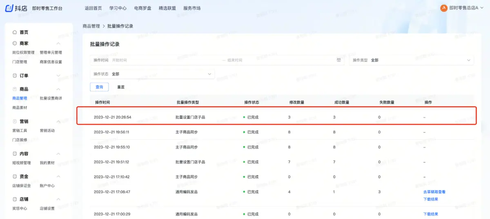
Task: Collapse the 商家 section chevron
Action: click(x=58, y=43)
